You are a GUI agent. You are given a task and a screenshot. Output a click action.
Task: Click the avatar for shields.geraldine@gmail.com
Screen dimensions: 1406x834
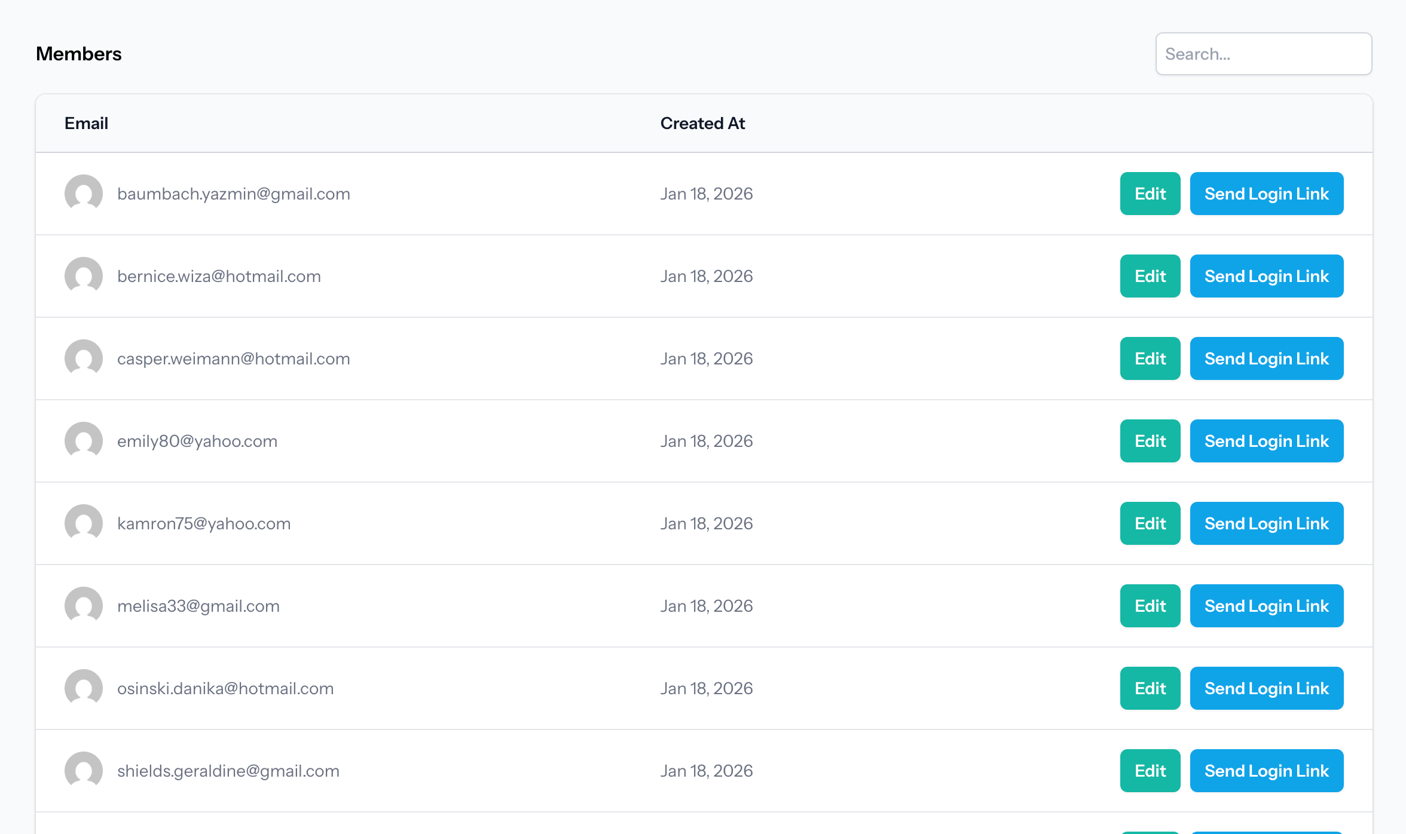point(84,771)
